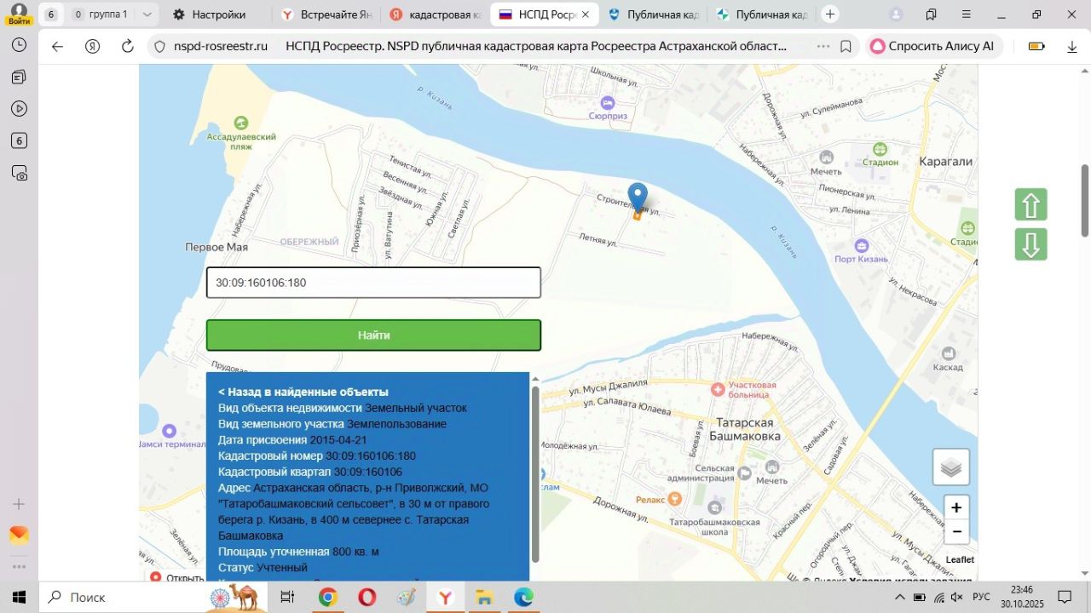Open the map layers switcher

950,467
